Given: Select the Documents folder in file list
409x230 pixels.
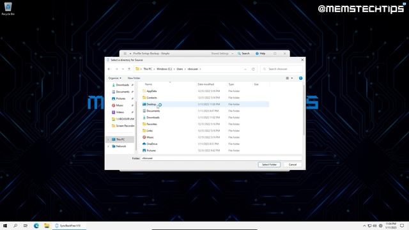Looking at the screenshot, I should click(153, 111).
